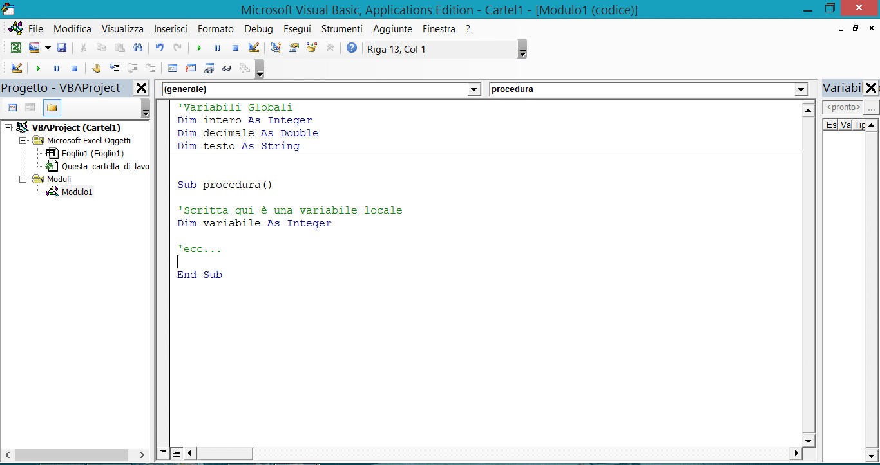
Task: Toggle folder view in the Project Explorer
Action: pyautogui.click(x=52, y=107)
